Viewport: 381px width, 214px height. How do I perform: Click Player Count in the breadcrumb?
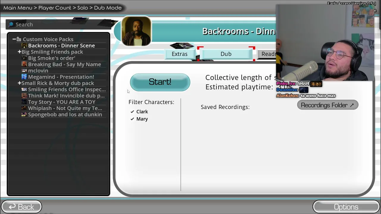click(x=55, y=8)
